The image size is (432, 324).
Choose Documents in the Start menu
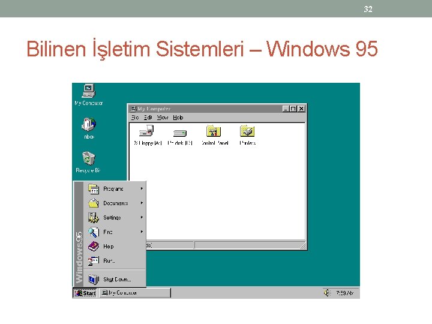(115, 203)
